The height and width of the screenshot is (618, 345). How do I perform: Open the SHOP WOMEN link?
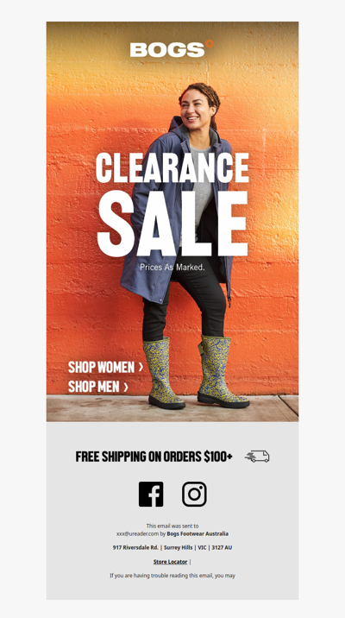click(x=105, y=367)
